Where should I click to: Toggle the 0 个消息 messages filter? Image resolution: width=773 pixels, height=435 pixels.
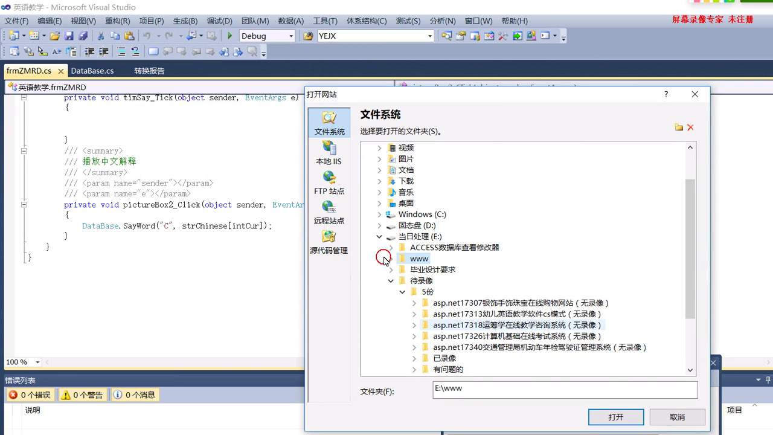135,395
